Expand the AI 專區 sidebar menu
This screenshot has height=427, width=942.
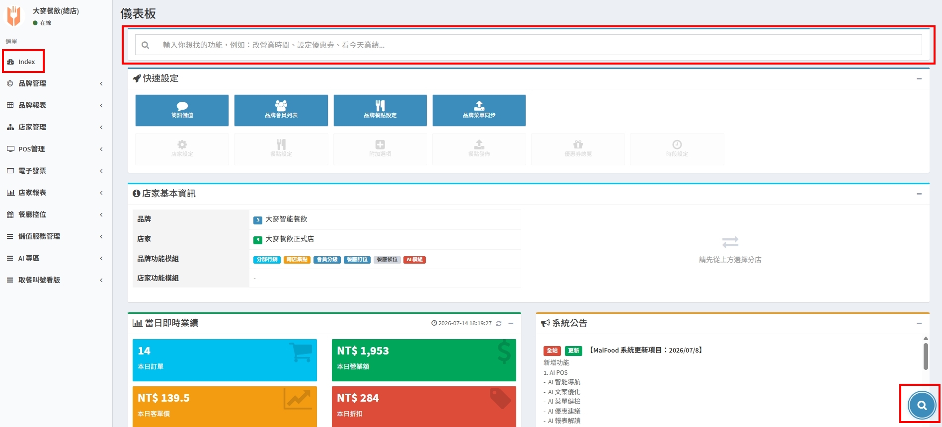(x=56, y=258)
